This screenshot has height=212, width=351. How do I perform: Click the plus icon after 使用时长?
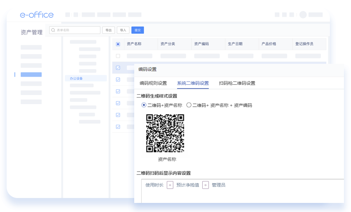170,185
